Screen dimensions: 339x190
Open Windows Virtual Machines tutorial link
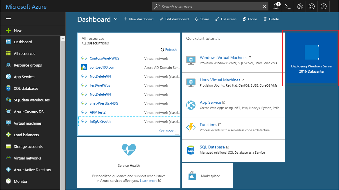(x=224, y=58)
